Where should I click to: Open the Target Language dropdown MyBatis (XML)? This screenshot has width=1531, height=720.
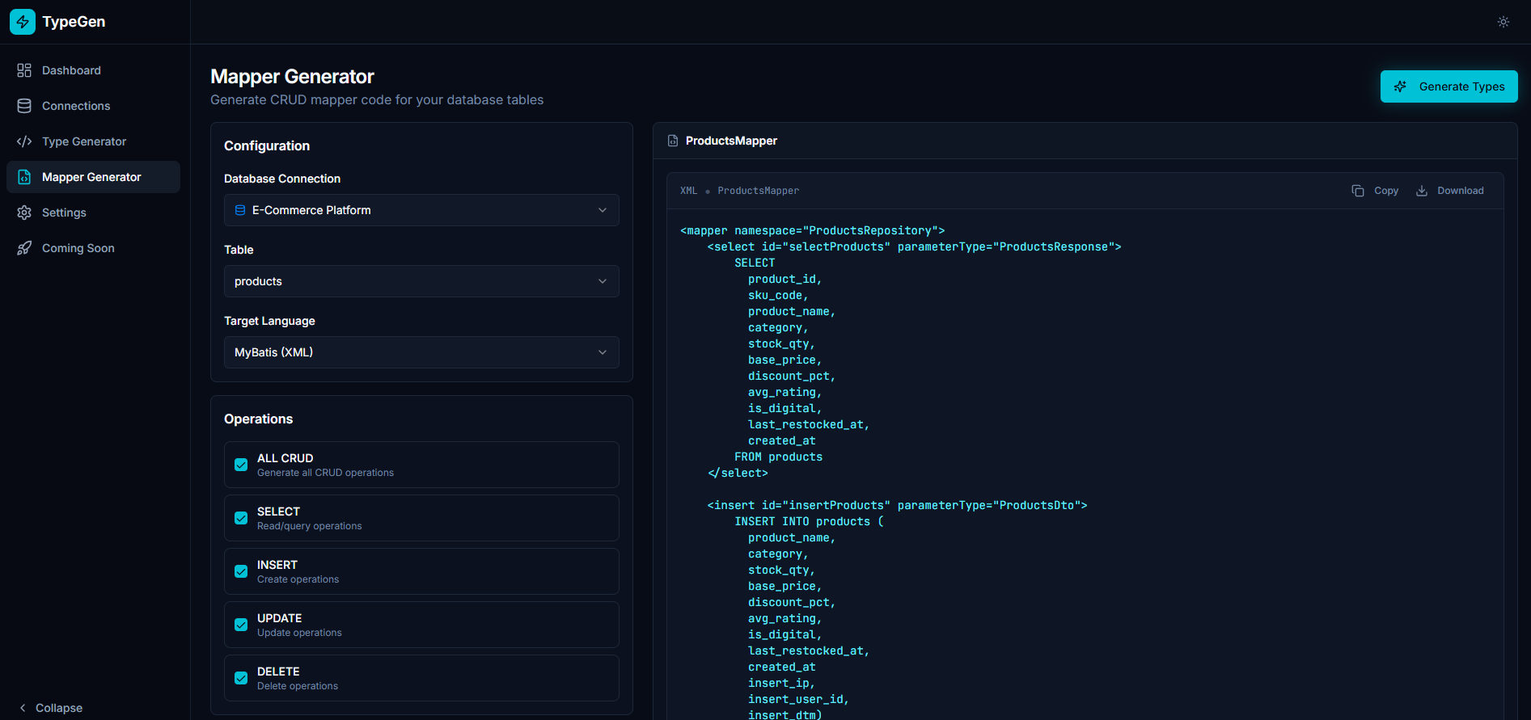tap(421, 352)
